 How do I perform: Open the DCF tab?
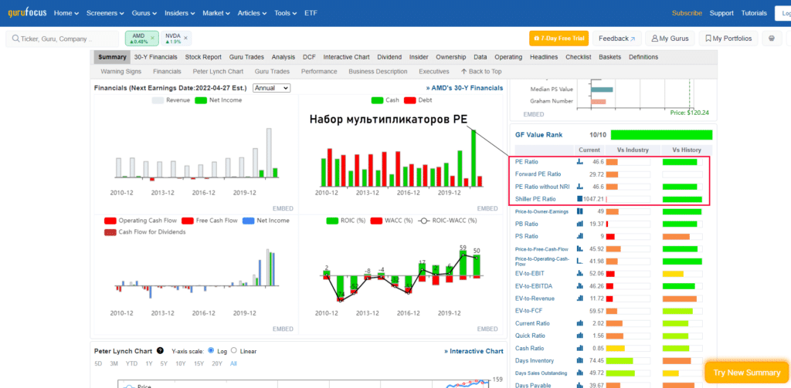coord(309,57)
